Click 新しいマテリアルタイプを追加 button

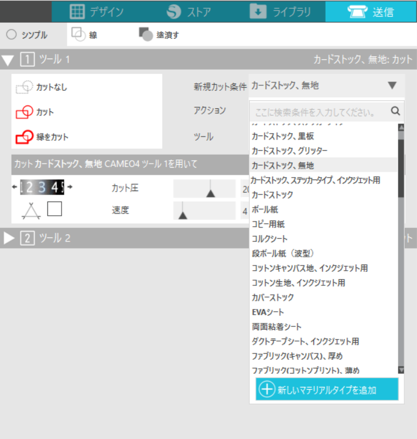(327, 389)
